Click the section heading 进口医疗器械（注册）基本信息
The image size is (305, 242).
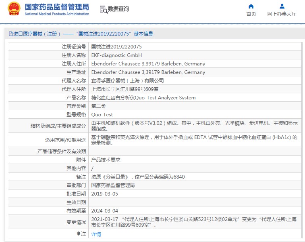(81, 34)
